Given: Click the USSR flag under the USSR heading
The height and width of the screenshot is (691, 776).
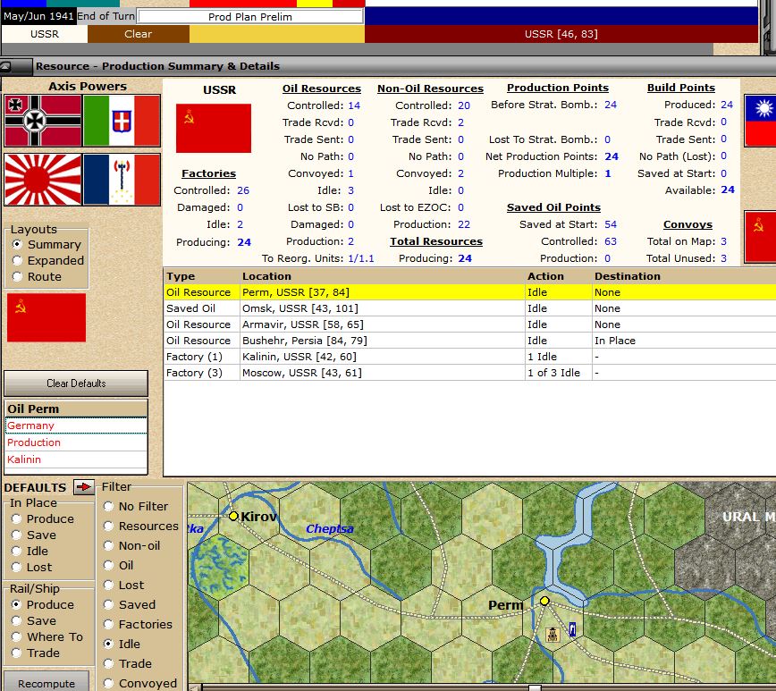Looking at the screenshot, I should point(214,128).
